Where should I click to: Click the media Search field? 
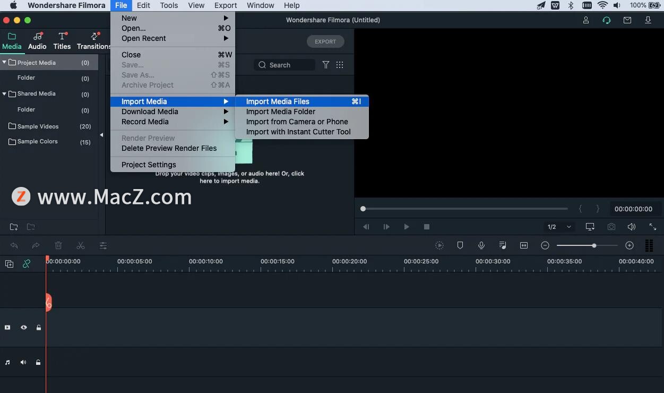(x=284, y=65)
